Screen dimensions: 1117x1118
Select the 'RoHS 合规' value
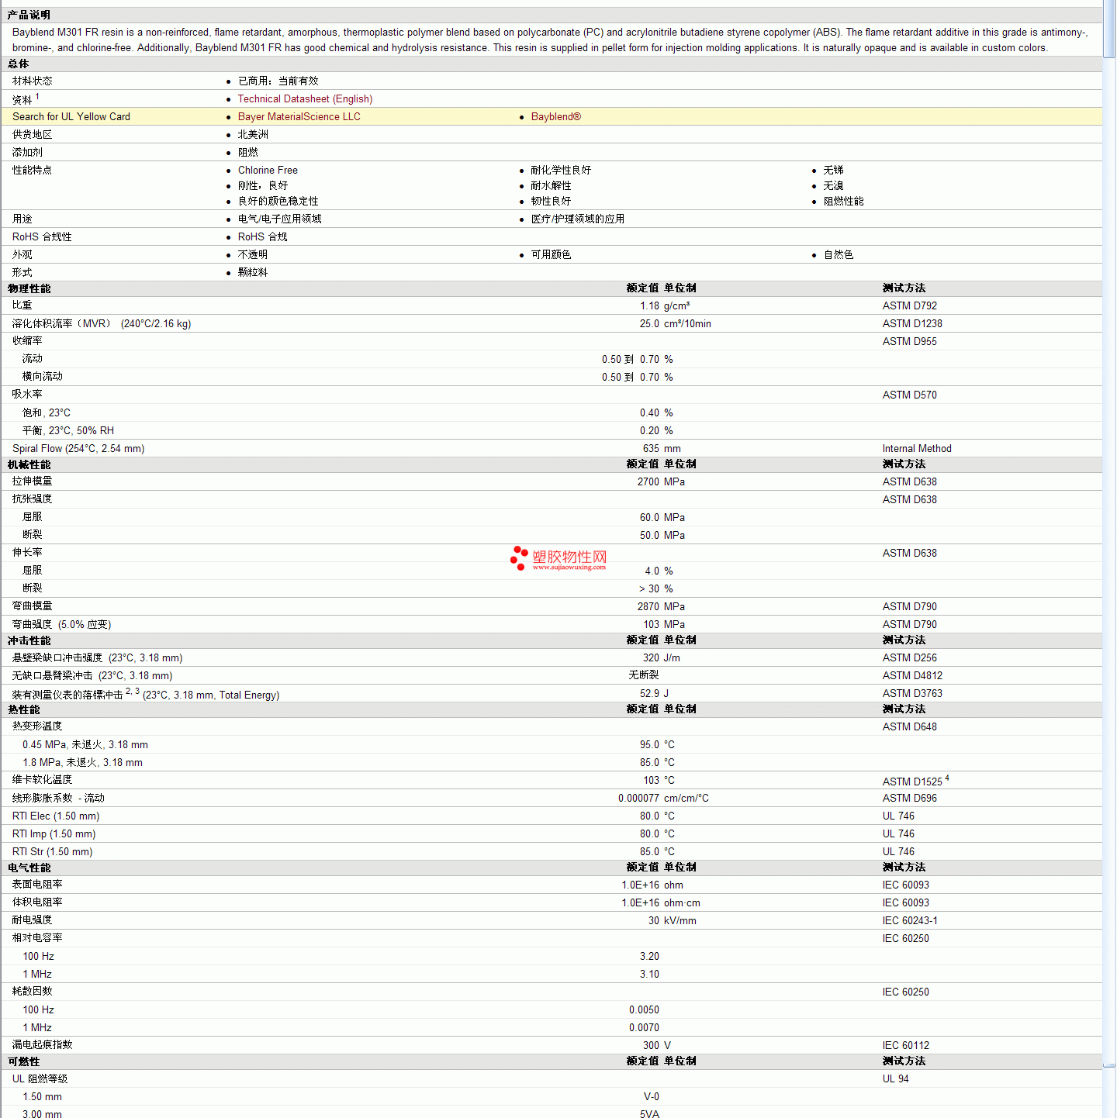click(263, 237)
